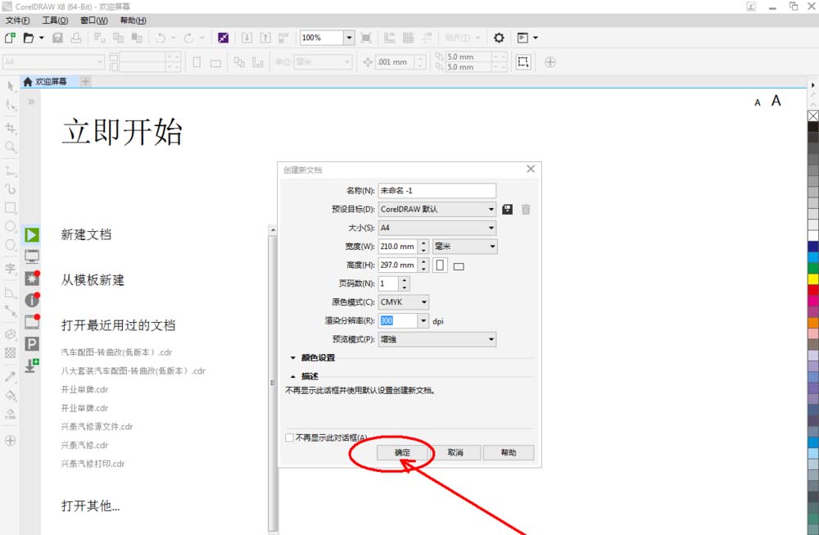819x535 pixels.
Task: Select the Zoom magnifier tool
Action: pos(11,147)
